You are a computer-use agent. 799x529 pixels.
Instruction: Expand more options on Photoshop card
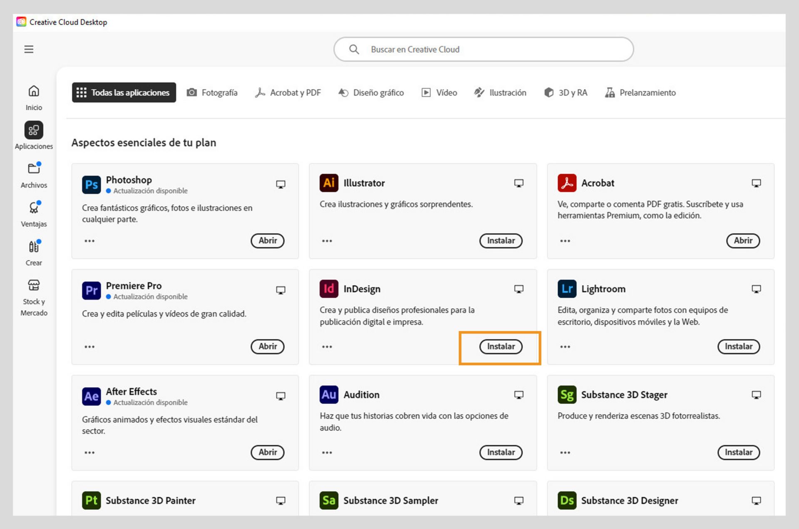point(89,241)
